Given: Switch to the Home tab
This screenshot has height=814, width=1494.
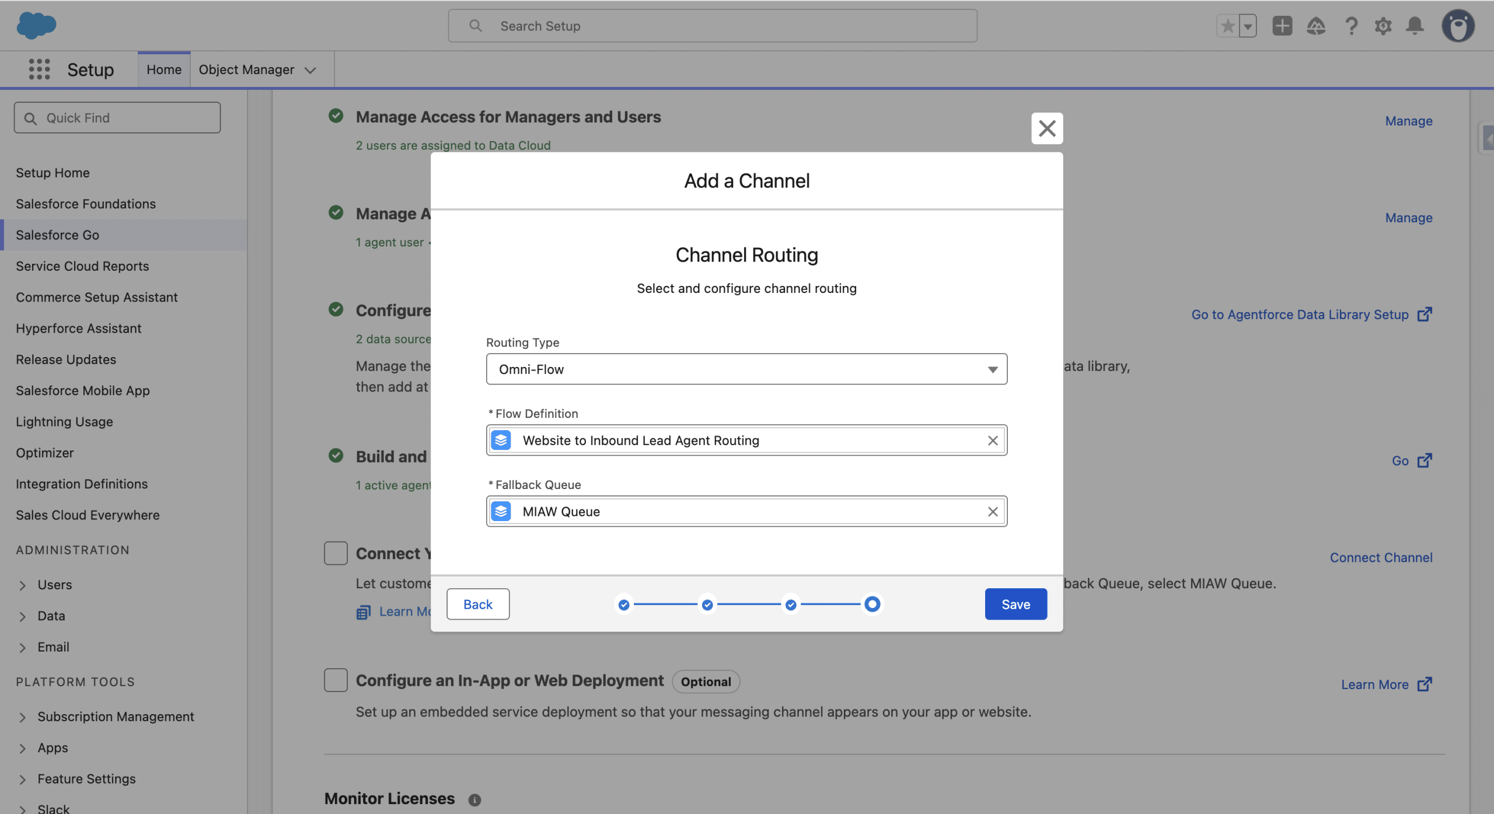Looking at the screenshot, I should click(x=164, y=69).
